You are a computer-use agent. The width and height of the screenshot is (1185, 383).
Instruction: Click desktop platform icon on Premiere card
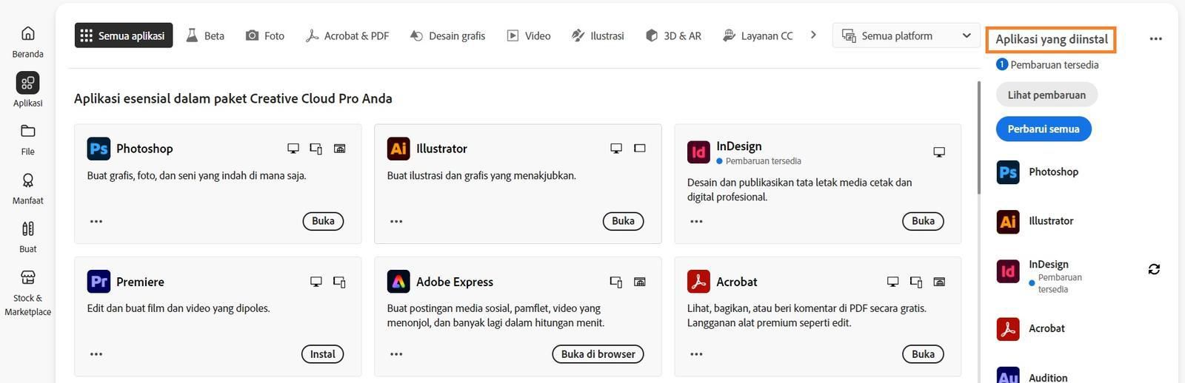[x=316, y=282]
